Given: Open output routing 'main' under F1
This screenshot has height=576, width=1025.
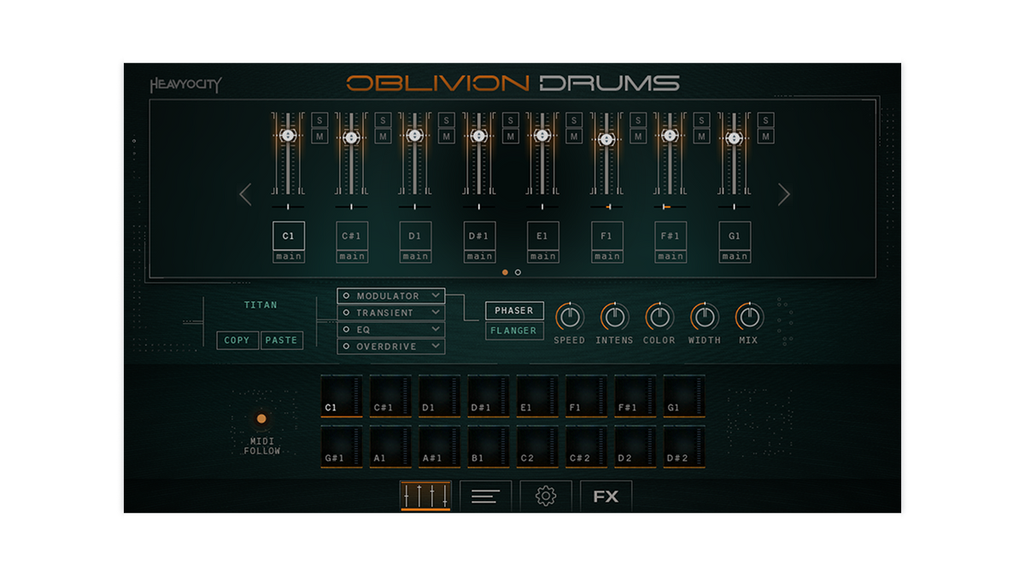Looking at the screenshot, I should point(607,256).
